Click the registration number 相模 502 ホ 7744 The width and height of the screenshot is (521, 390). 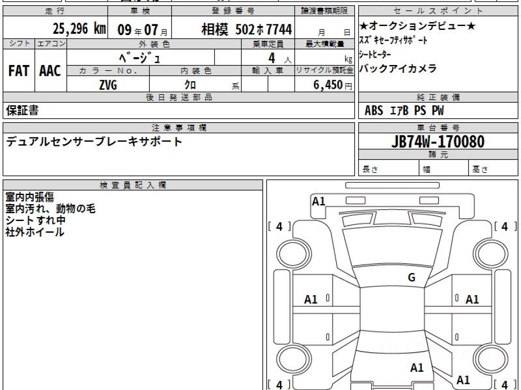click(x=247, y=29)
